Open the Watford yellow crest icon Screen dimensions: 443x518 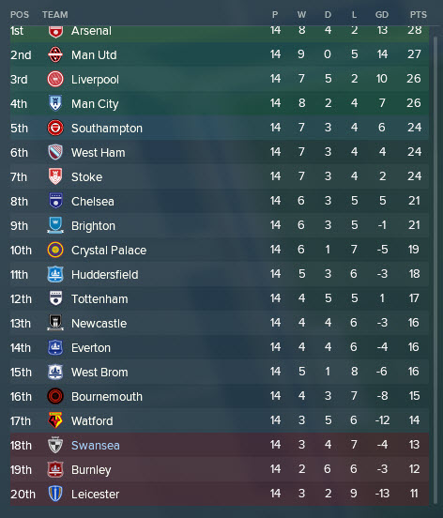55,420
